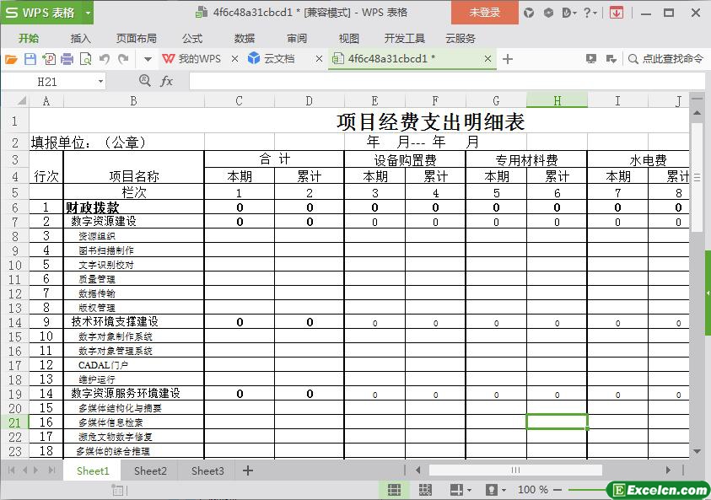Click the 项目经费支出明细表 title cell
Image resolution: width=711 pixels, height=500 pixels.
(430, 121)
